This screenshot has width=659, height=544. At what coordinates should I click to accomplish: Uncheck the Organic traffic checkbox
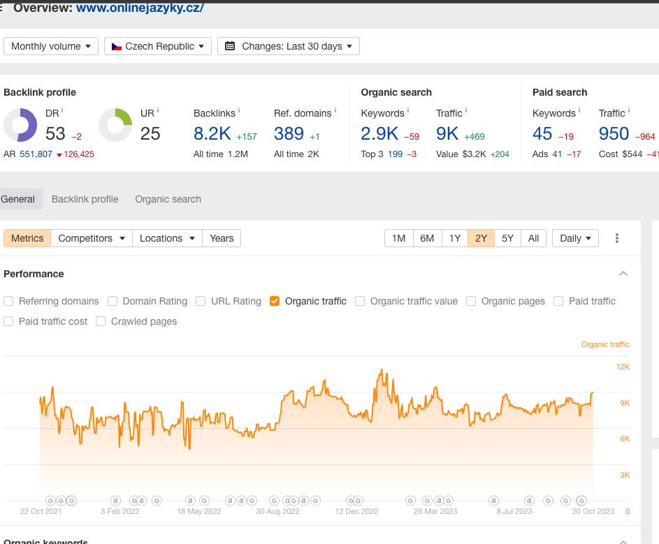275,301
